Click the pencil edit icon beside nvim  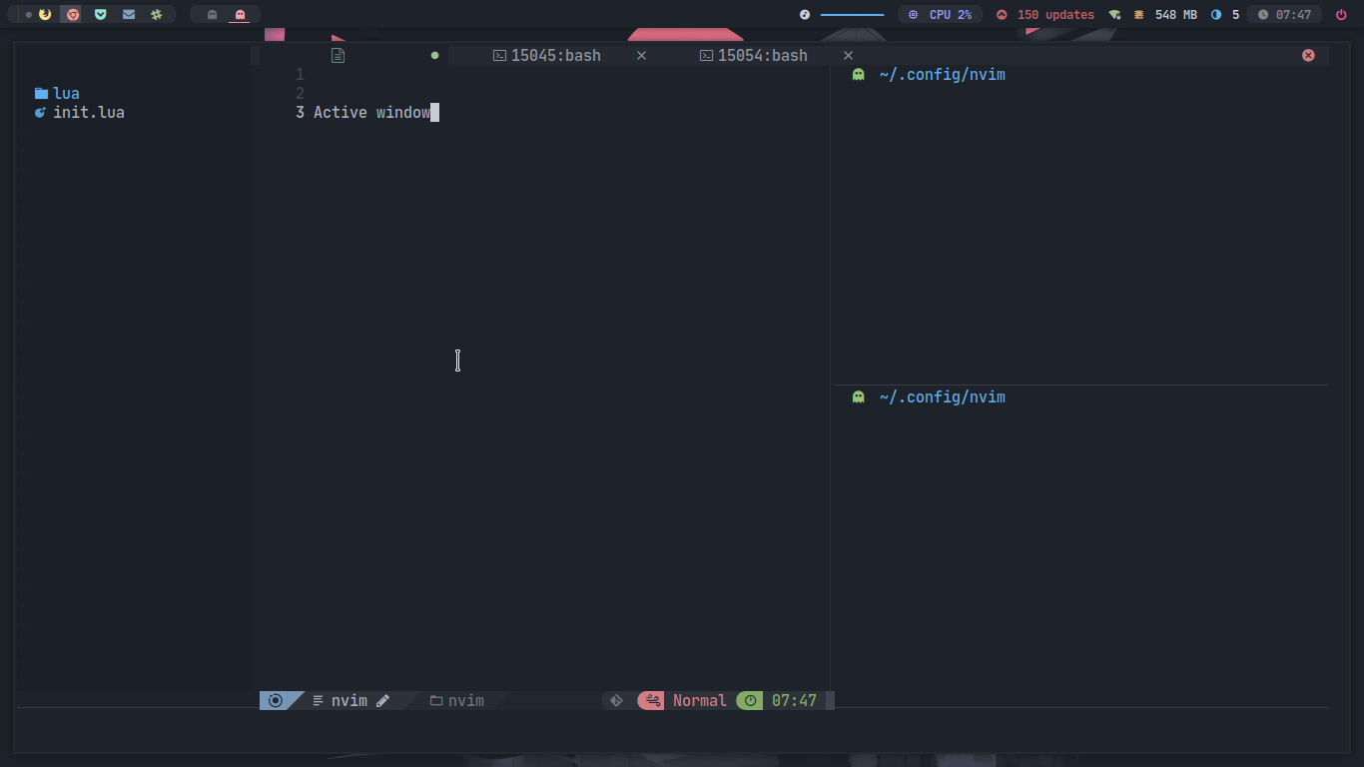point(382,700)
